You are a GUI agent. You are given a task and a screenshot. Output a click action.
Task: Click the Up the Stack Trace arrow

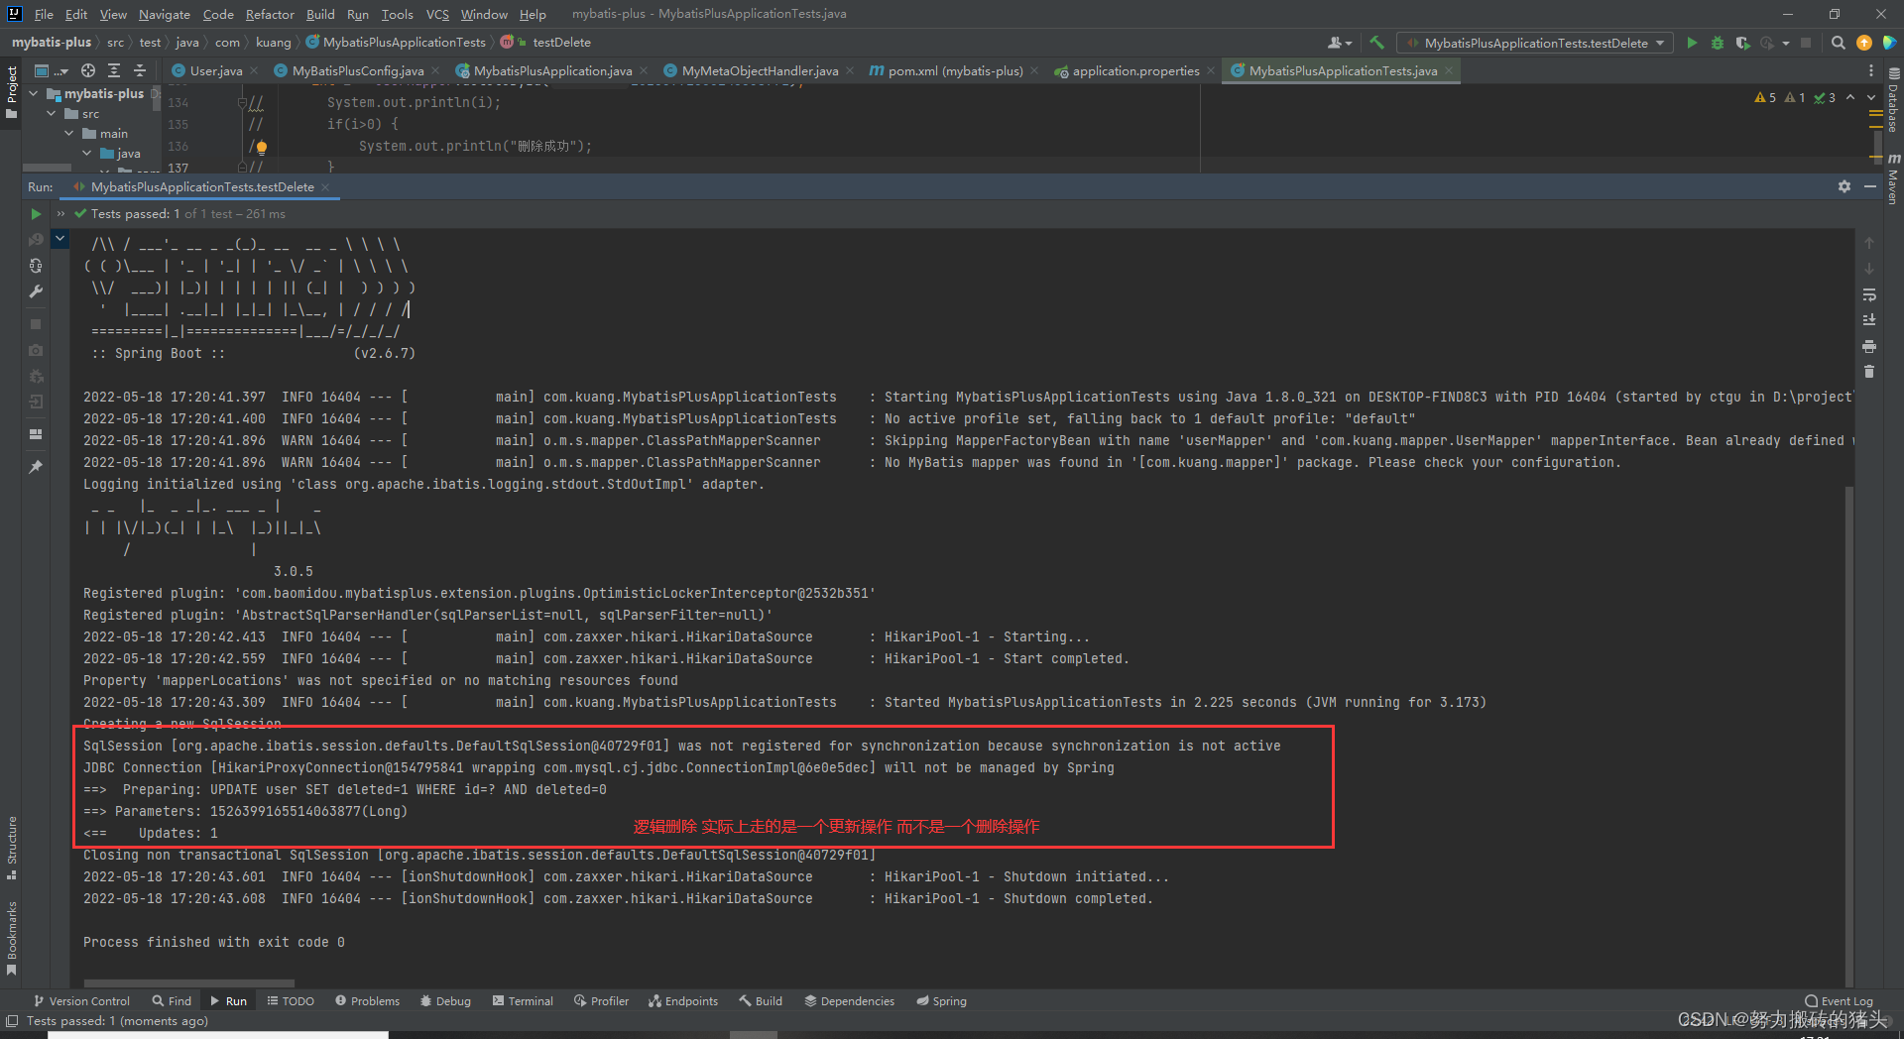pyautogui.click(x=1869, y=243)
